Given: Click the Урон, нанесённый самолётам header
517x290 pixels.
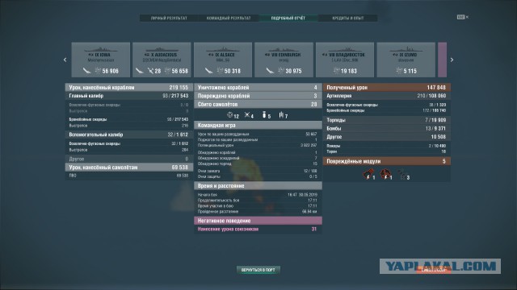Looking at the screenshot, I should tap(129, 168).
